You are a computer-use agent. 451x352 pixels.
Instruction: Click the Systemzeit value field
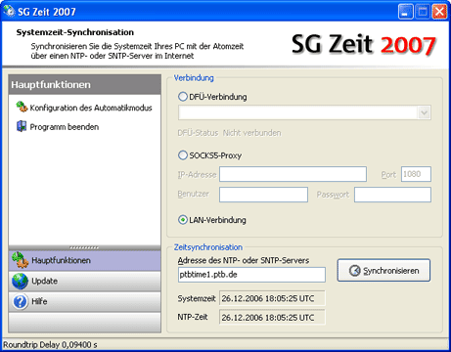272,298
